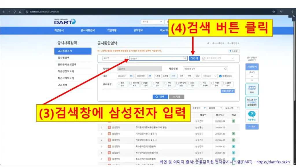
Task: Open the 보고서명 sort dropdown
Action: click(232, 108)
